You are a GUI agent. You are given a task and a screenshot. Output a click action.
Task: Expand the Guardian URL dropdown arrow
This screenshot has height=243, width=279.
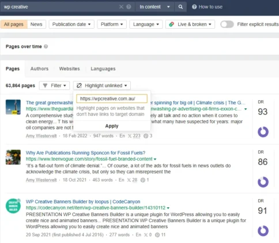tap(246, 109)
